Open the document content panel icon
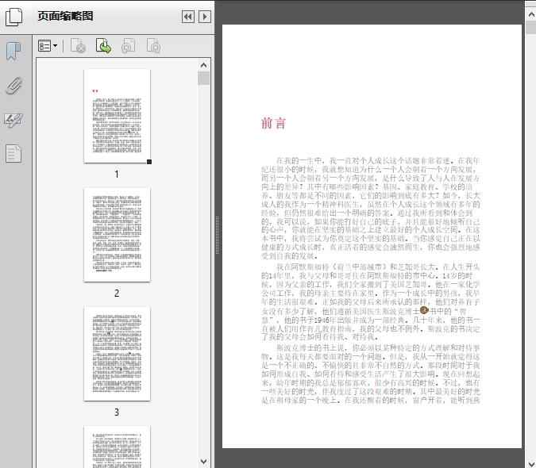This screenshot has width=536, height=468. pos(13,153)
